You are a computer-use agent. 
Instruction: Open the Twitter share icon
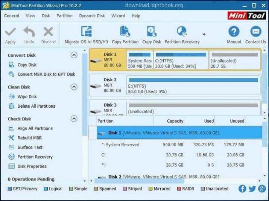[x=252, y=189]
